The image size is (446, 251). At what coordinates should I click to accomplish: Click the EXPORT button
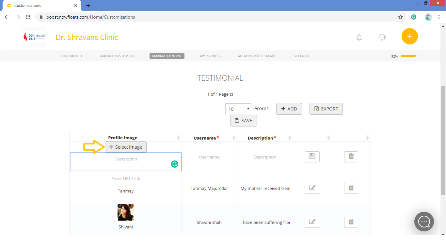pos(326,109)
